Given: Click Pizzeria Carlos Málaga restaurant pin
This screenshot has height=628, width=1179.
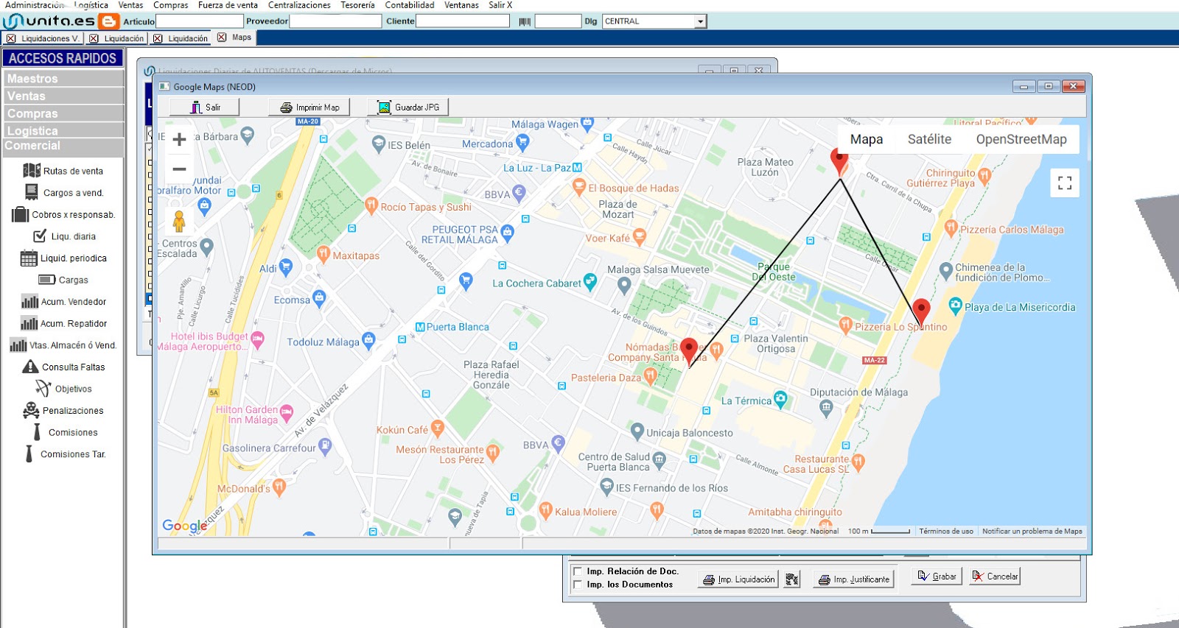Looking at the screenshot, I should pyautogui.click(x=951, y=227).
